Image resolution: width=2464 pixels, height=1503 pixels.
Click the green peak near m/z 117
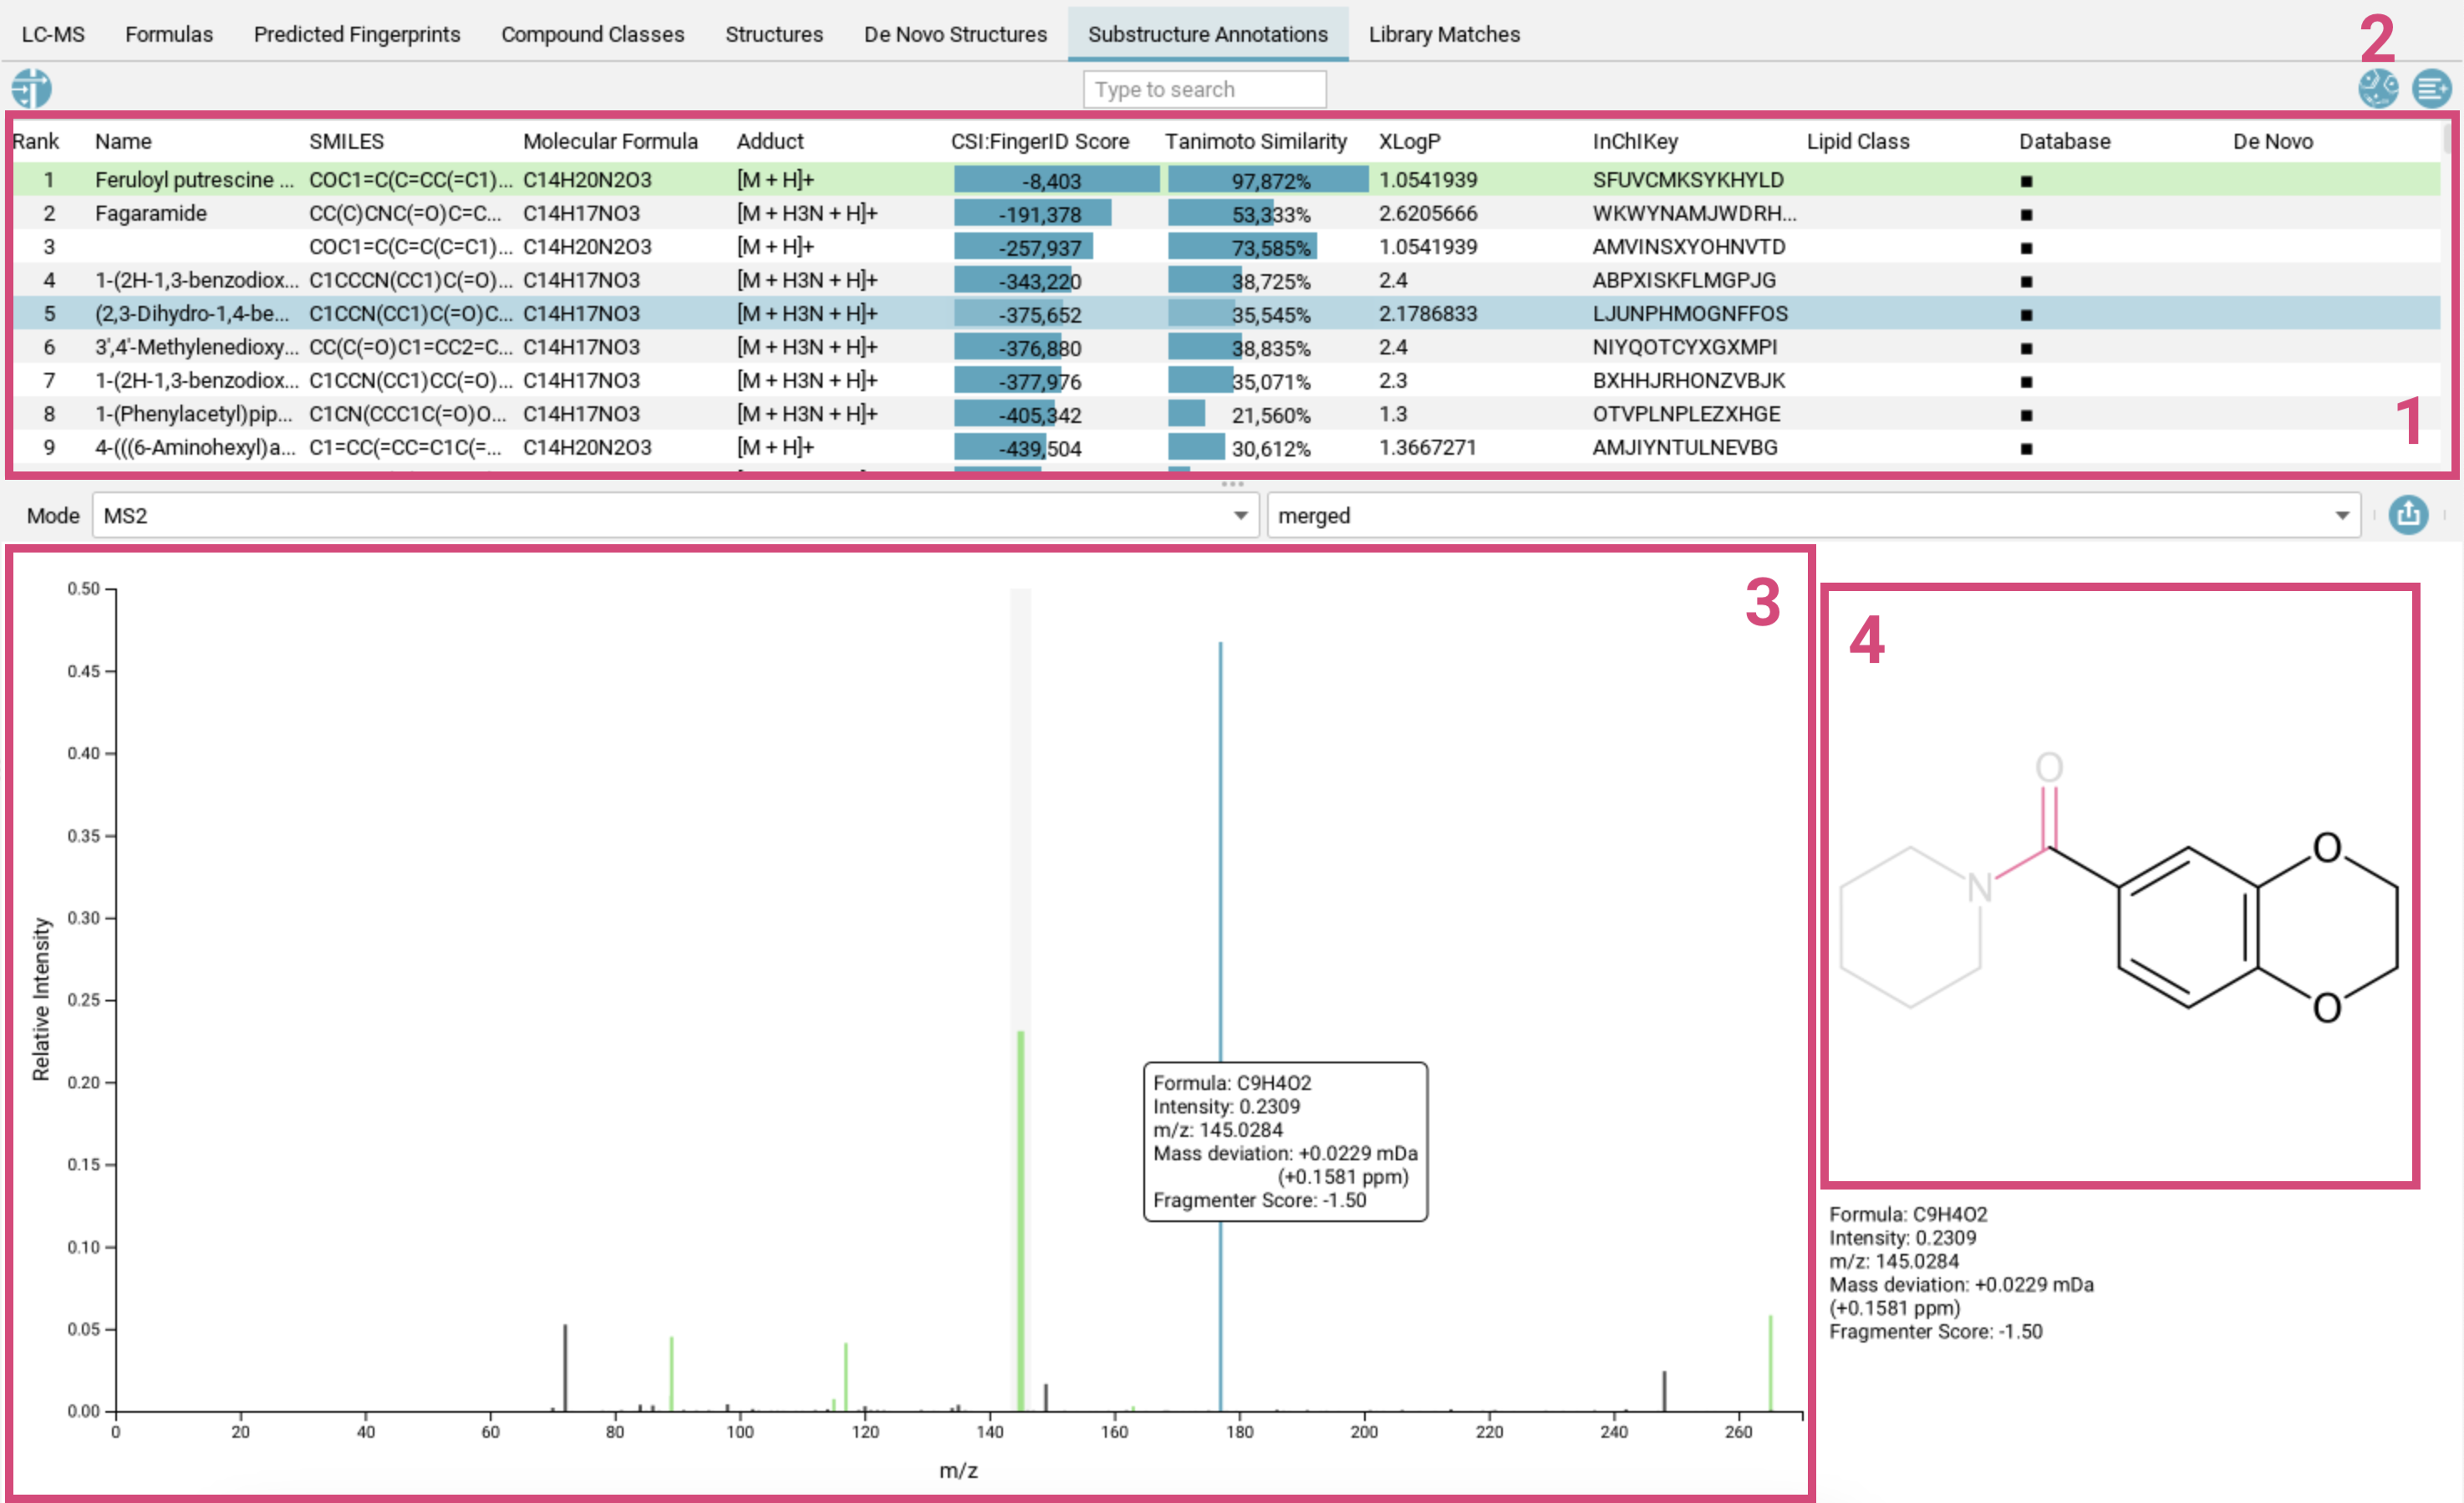[846, 1377]
